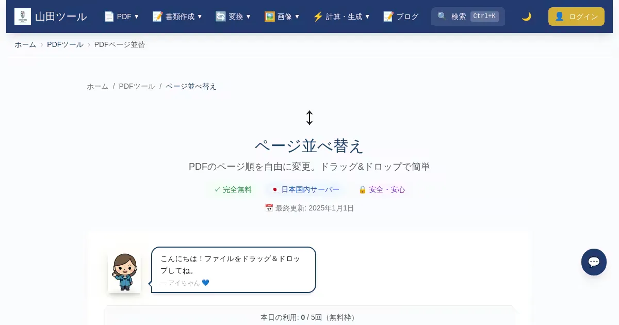Click PDFツール in the top breadcrumb

pyautogui.click(x=65, y=44)
